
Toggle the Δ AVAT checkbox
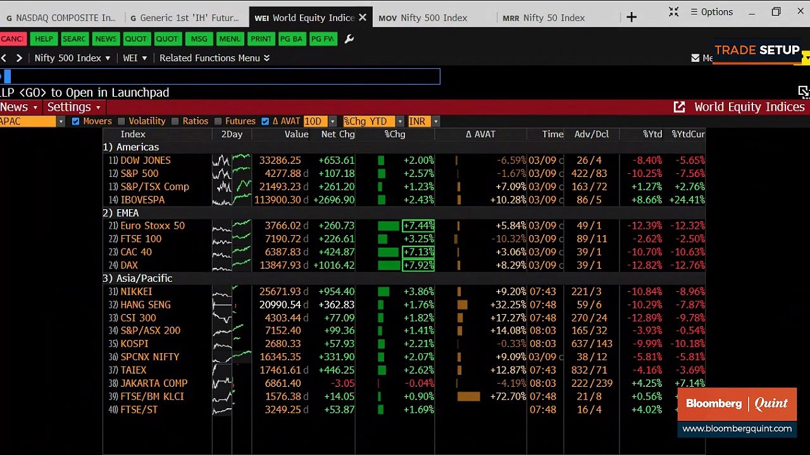coord(265,121)
